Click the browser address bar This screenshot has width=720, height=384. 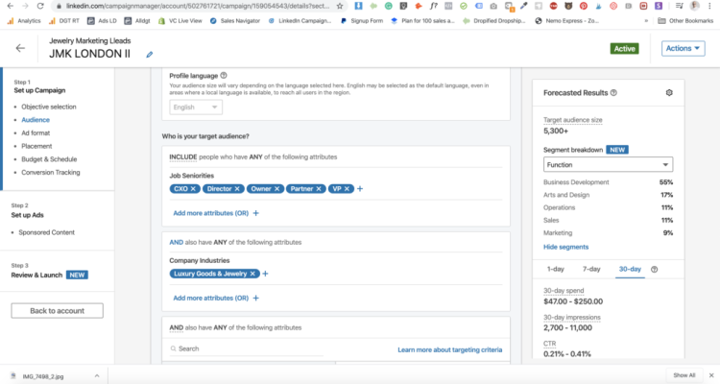pyautogui.click(x=198, y=6)
